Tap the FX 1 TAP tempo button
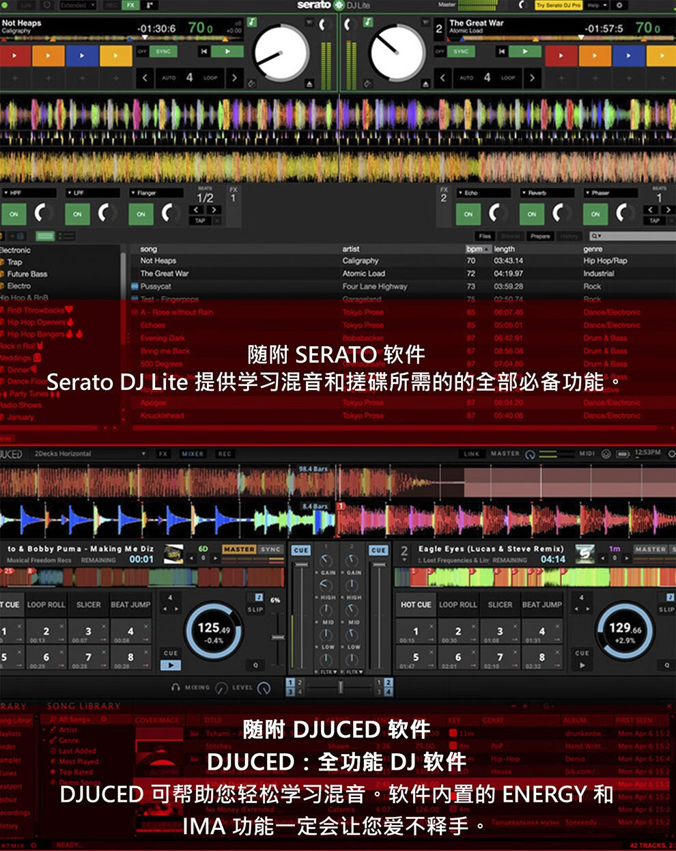 (199, 221)
